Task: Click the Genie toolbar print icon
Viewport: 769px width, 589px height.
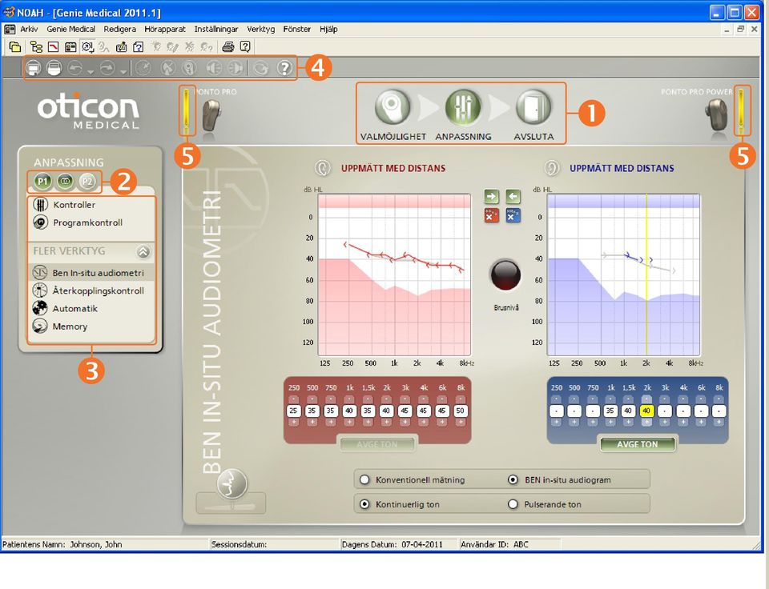Action: (x=54, y=68)
